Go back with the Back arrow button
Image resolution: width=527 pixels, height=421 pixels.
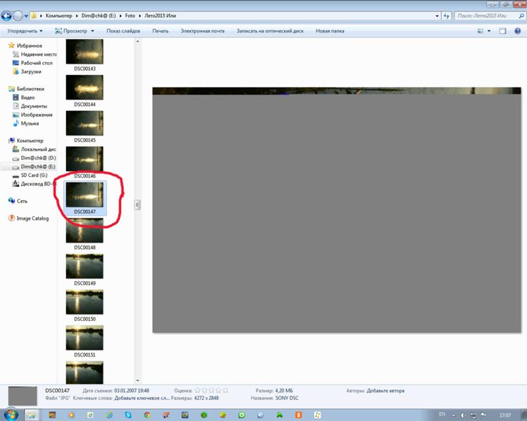pyautogui.click(x=7, y=16)
